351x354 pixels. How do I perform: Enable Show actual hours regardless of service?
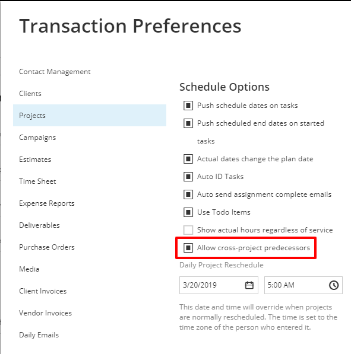click(188, 230)
